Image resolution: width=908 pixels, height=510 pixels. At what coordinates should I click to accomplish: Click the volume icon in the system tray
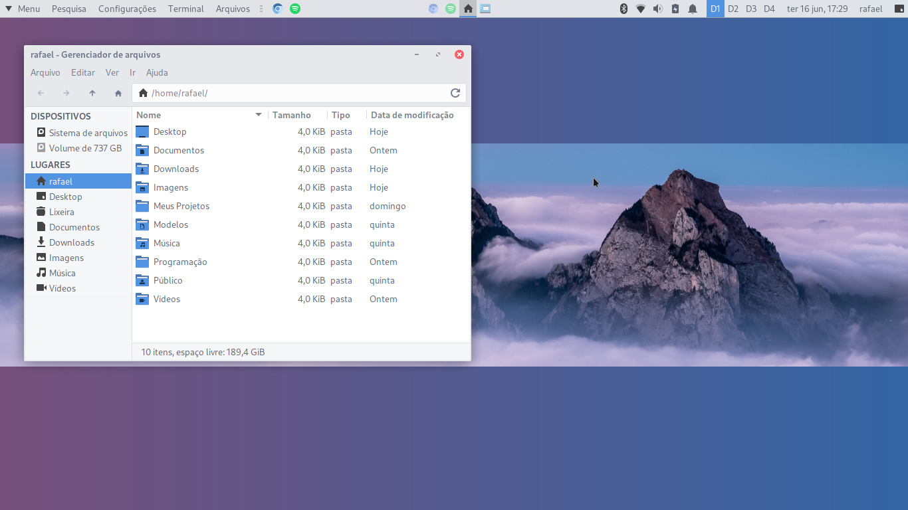point(657,9)
